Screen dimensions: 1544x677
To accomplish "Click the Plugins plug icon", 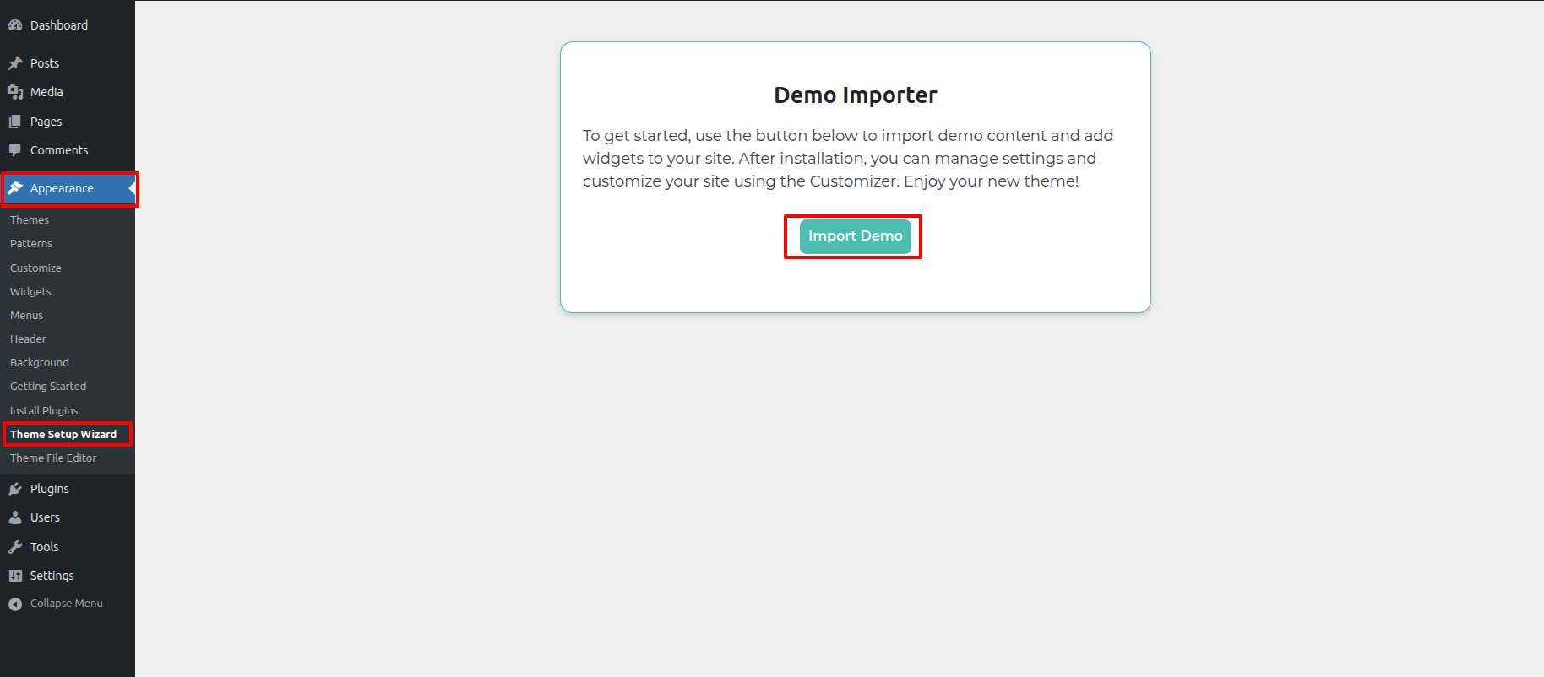I will click(15, 489).
